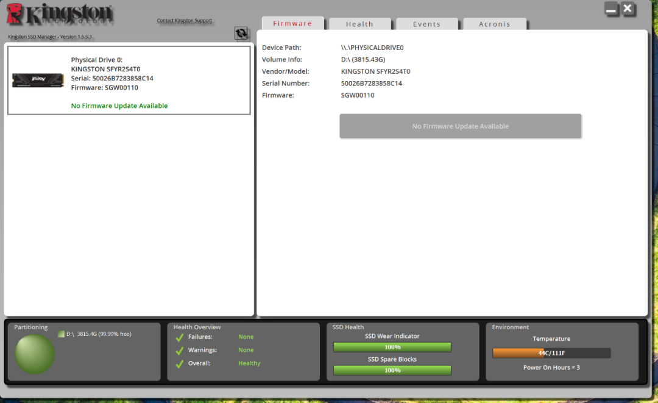The height and width of the screenshot is (403, 658).
Task: Click the Power On Hours = 3 text
Action: (551, 367)
